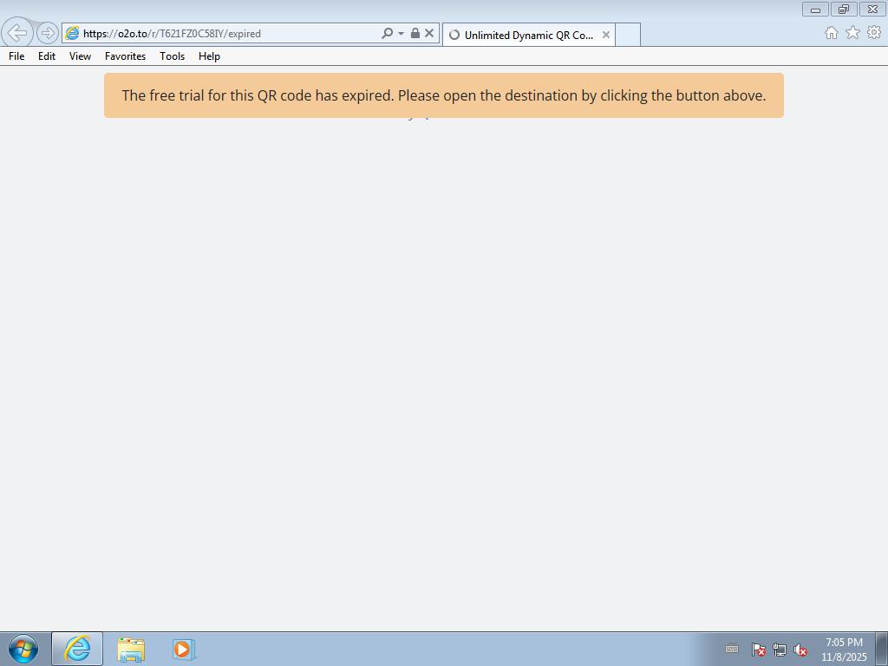Open the Home page icon
The height and width of the screenshot is (666, 888).
(x=831, y=33)
